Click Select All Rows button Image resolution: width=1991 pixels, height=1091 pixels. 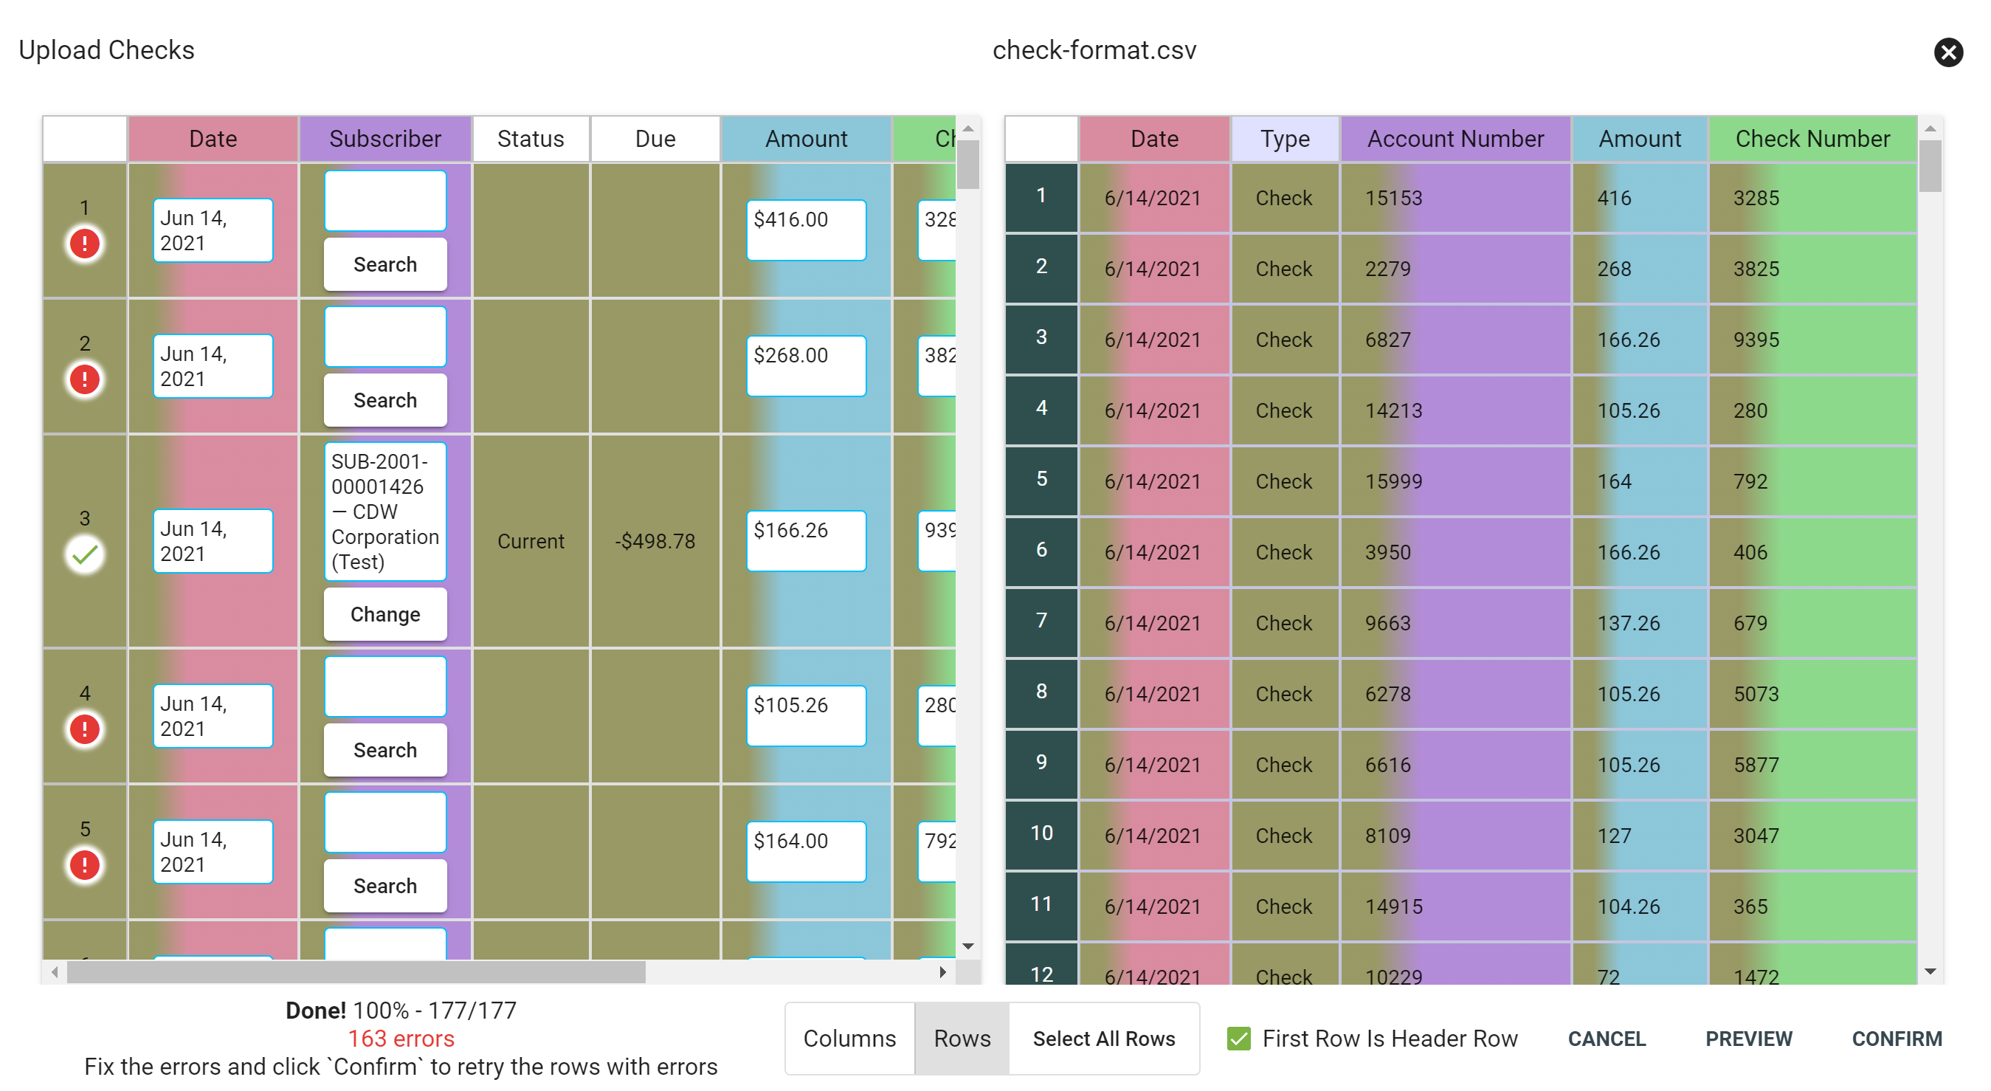pyautogui.click(x=1104, y=1039)
